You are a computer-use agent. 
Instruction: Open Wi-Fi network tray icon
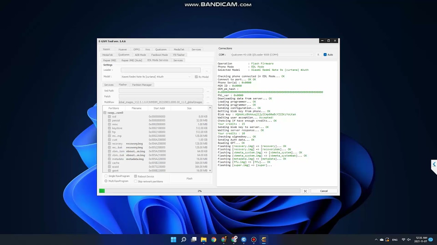click(x=404, y=240)
